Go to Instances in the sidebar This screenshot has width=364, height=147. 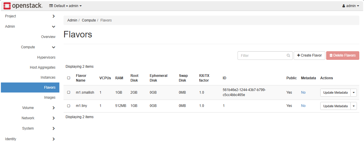point(48,77)
